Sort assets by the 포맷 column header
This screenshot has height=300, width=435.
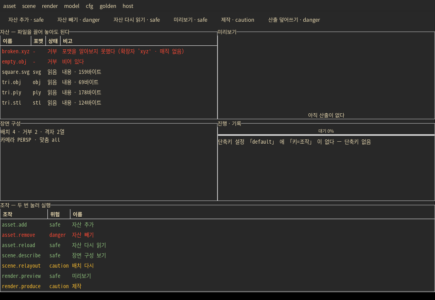38,41
